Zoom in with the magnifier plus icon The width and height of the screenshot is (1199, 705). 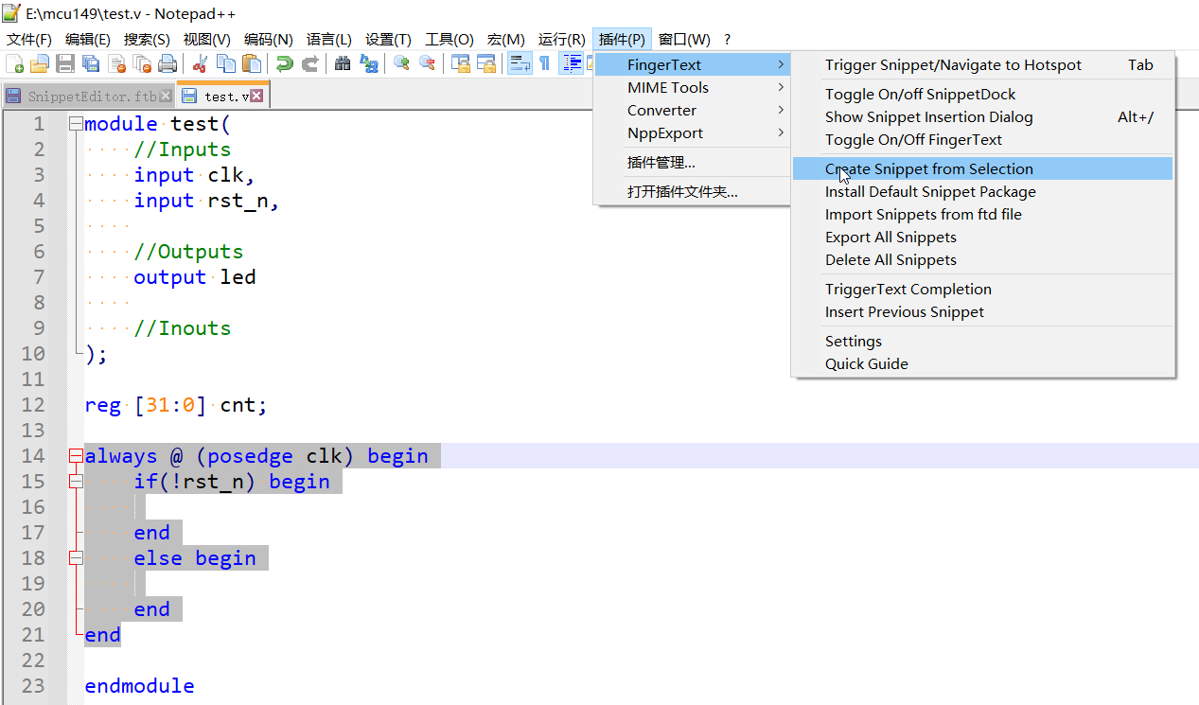pyautogui.click(x=399, y=62)
